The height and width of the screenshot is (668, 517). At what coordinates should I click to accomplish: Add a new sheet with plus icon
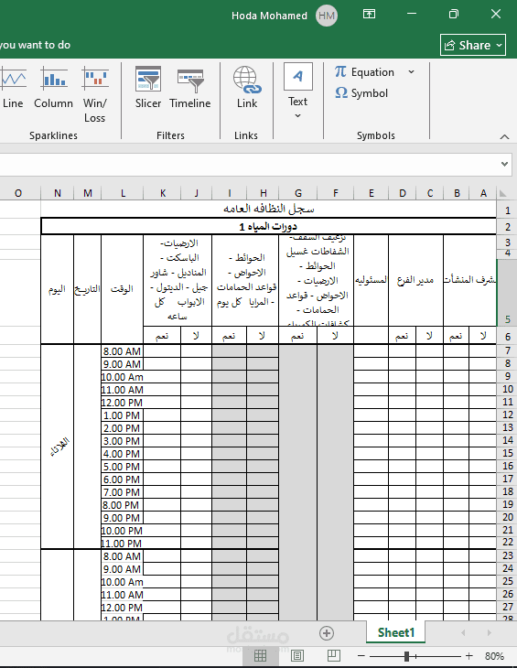(x=327, y=633)
